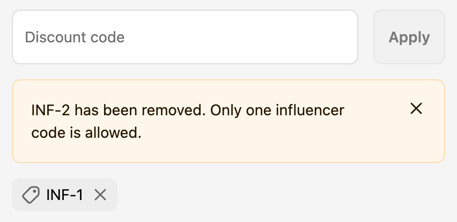This screenshot has height=222, width=457.
Task: Focus the Discount code text field
Action: click(185, 37)
